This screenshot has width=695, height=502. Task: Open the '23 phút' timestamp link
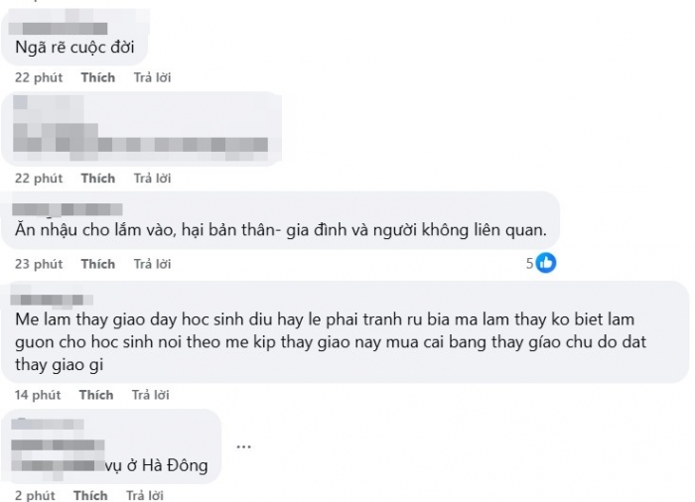[x=39, y=264]
